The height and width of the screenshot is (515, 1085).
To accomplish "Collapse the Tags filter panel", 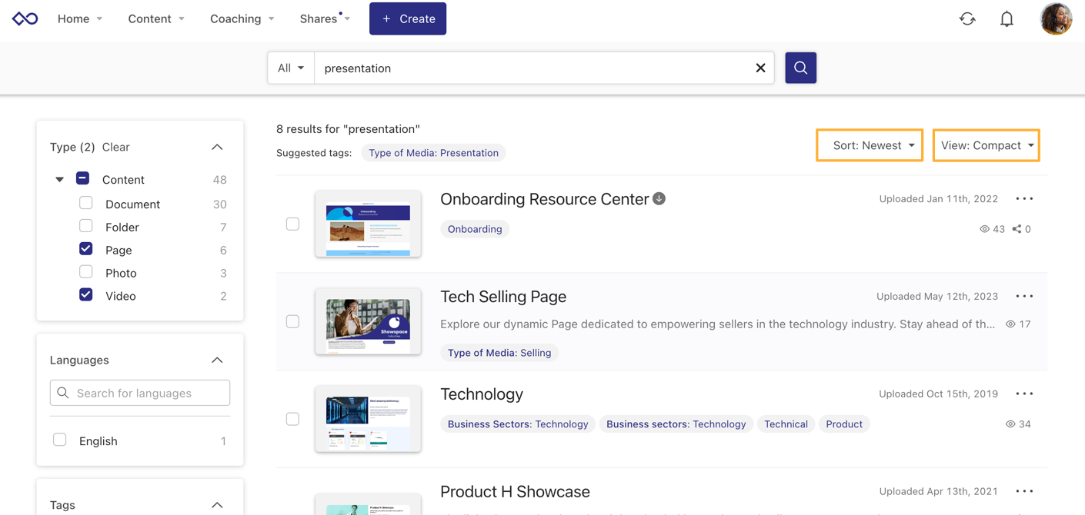I will 217,505.
